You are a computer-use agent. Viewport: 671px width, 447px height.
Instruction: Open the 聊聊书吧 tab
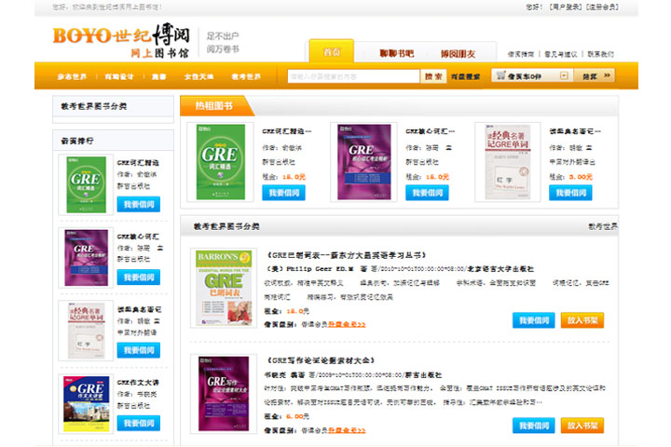pos(396,53)
